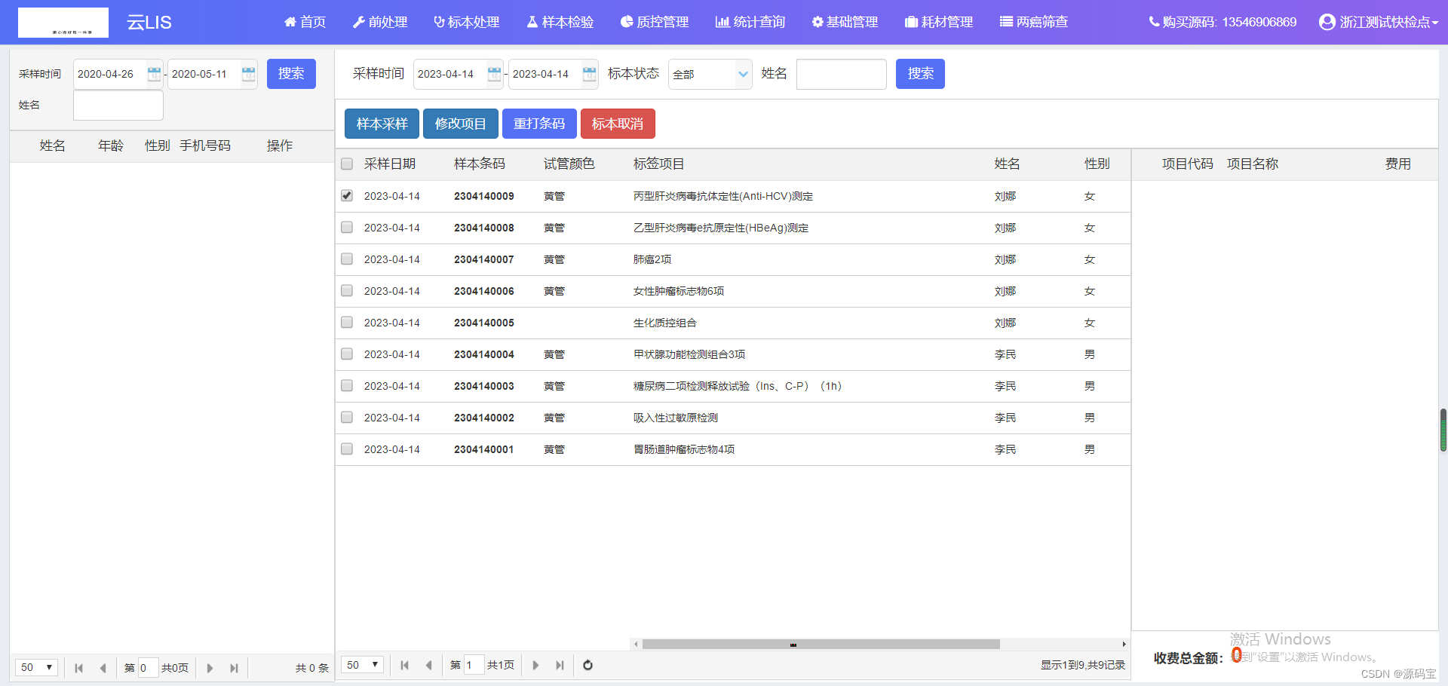The width and height of the screenshot is (1448, 686).
Task: Click the refresh icon in bottom pagination bar
Action: click(587, 665)
